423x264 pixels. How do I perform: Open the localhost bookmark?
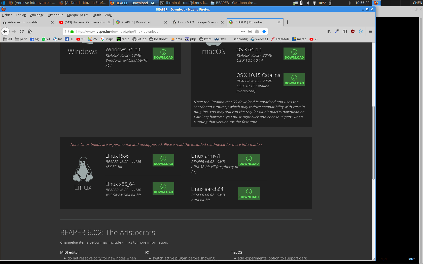tap(158, 39)
